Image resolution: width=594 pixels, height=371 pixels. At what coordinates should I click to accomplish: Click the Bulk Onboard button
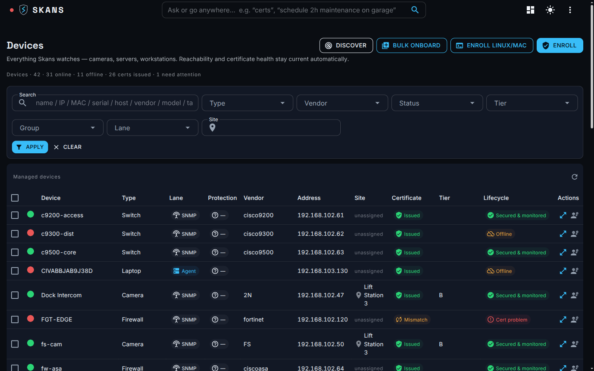(x=412, y=45)
